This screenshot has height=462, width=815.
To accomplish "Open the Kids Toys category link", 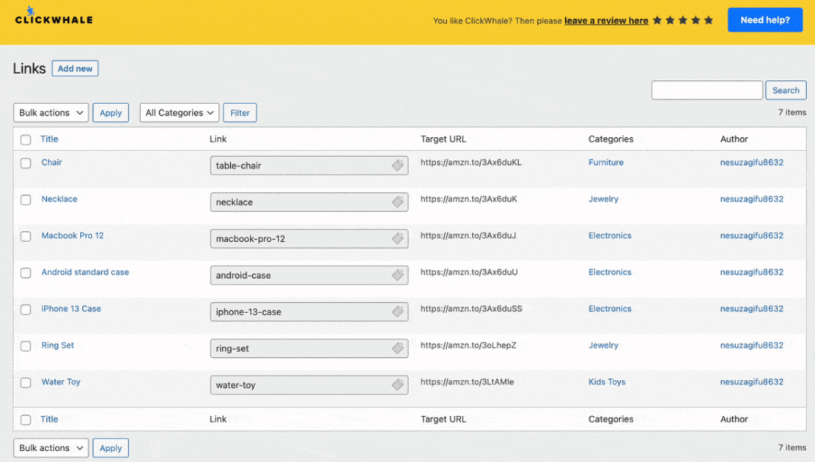I will 607,382.
